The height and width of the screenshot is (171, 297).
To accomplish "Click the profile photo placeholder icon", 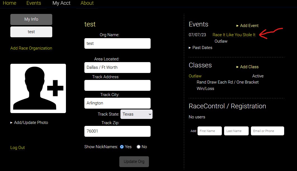I will pos(38,88).
